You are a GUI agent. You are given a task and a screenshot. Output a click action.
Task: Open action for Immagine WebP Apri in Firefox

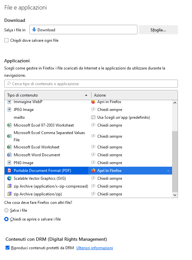(109, 102)
